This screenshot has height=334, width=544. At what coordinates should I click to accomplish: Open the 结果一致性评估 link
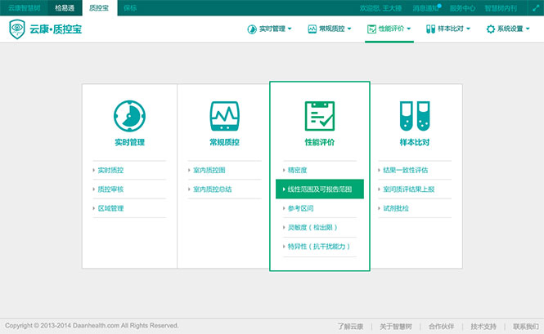pos(405,170)
